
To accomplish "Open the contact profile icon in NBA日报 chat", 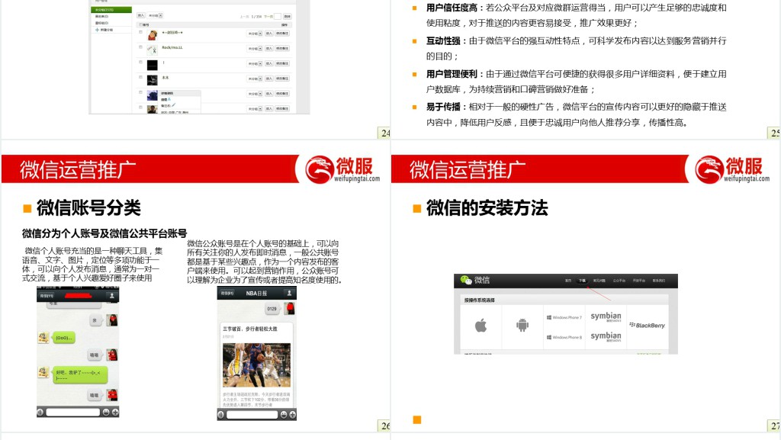I will [x=289, y=293].
